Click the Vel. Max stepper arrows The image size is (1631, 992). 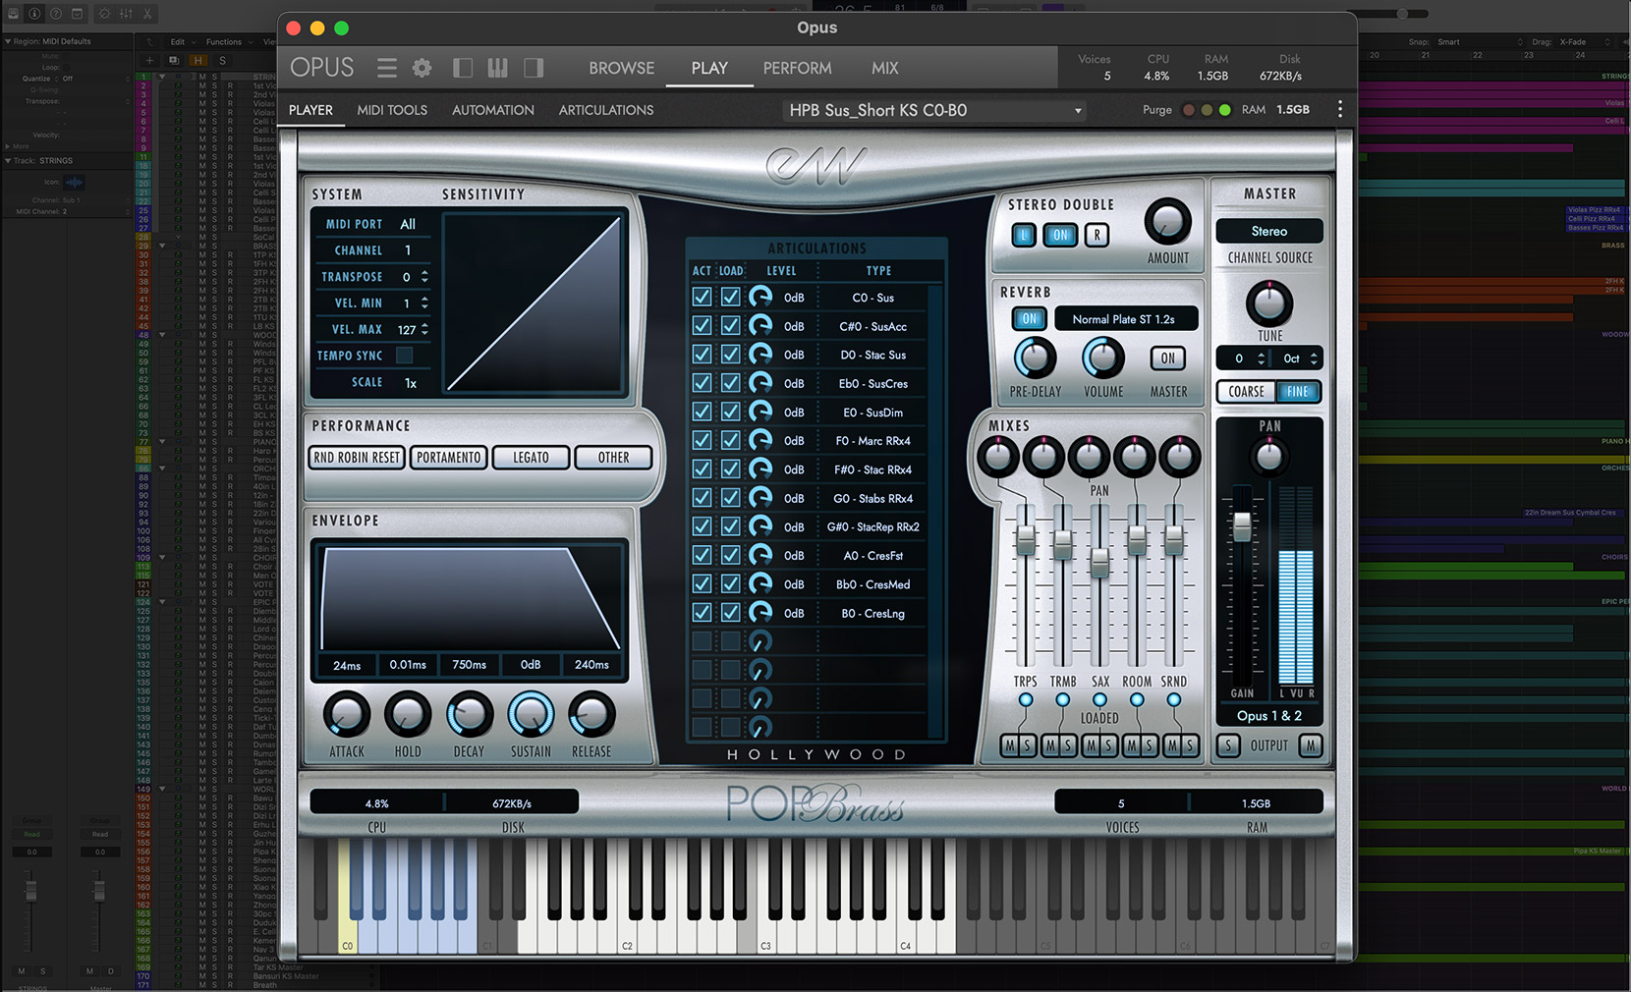tap(424, 330)
